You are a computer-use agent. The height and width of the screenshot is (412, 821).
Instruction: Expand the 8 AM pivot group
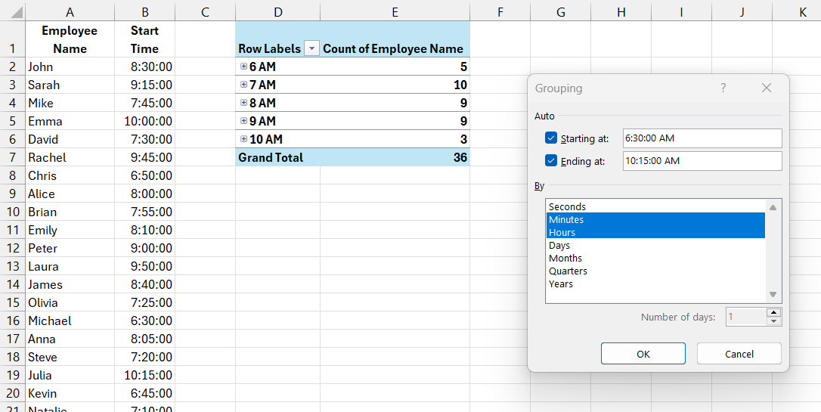coord(243,103)
